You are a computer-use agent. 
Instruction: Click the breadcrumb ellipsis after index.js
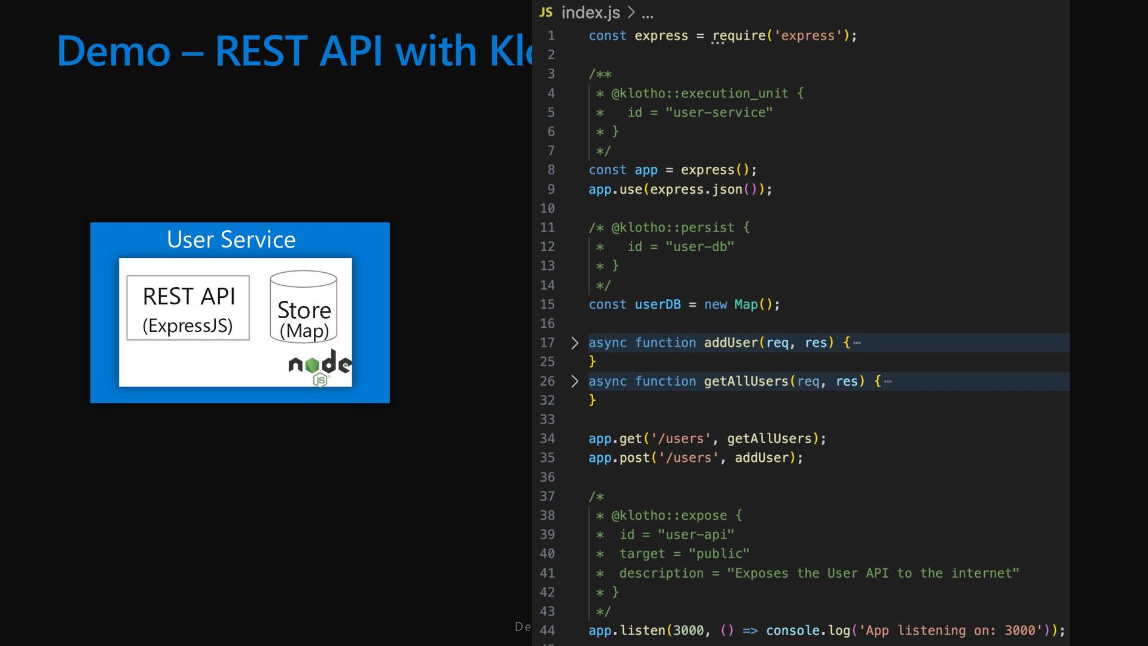point(648,14)
